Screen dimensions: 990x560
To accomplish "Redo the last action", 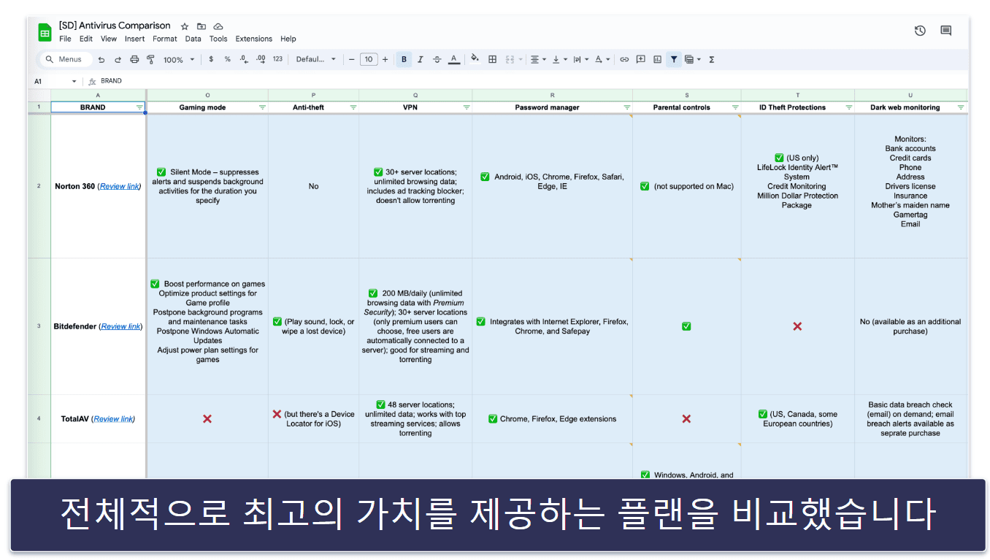I will click(118, 60).
